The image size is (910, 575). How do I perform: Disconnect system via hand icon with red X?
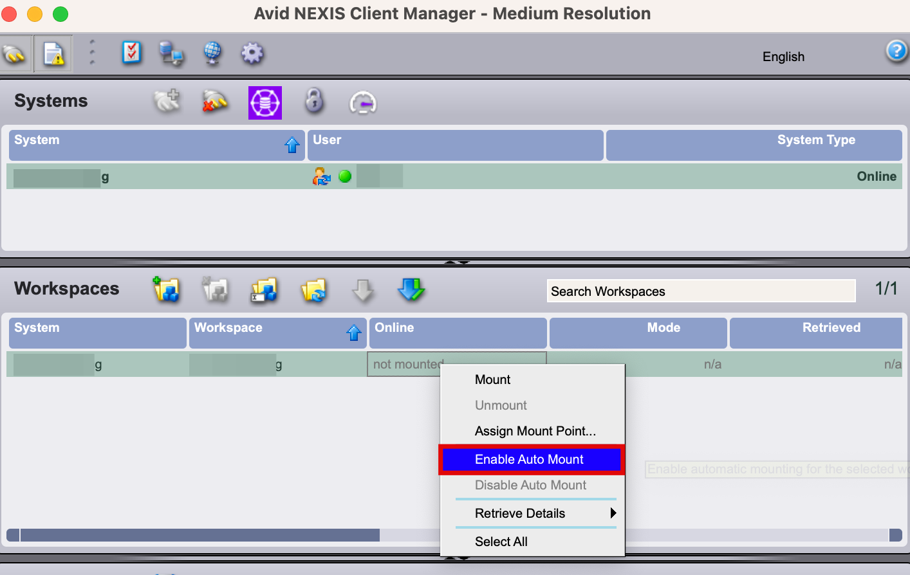point(215,102)
